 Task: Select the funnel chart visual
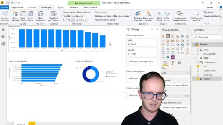click(x=168, y=45)
